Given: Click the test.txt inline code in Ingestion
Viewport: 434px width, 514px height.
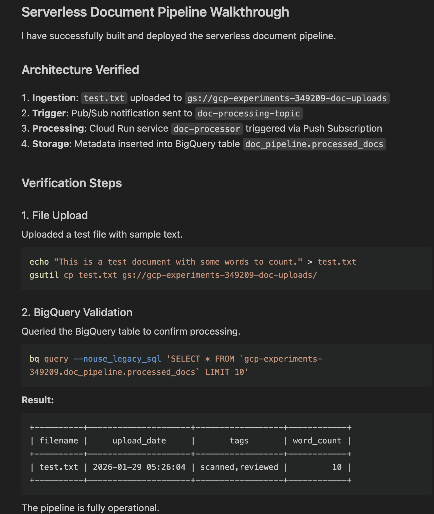Looking at the screenshot, I should 104,98.
